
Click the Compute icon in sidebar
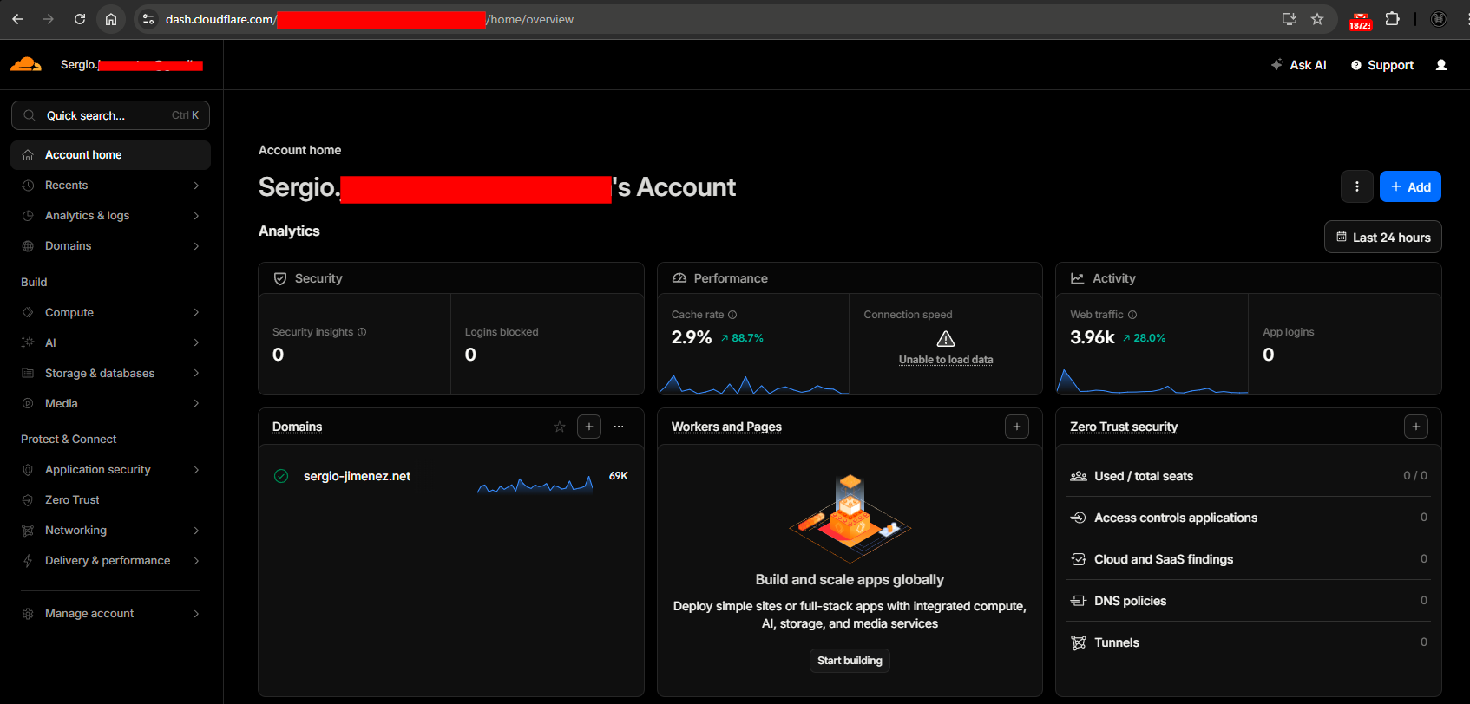[x=28, y=313]
